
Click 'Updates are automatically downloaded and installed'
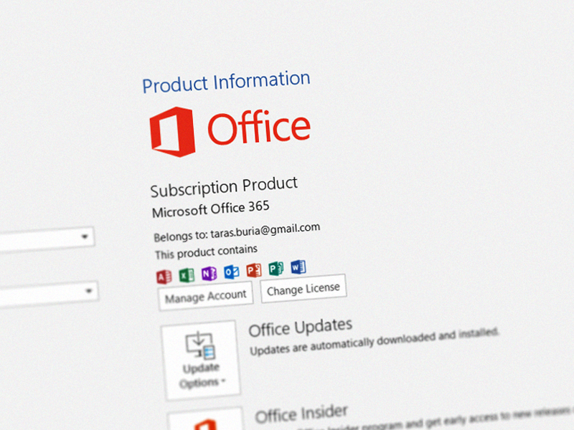tap(374, 342)
